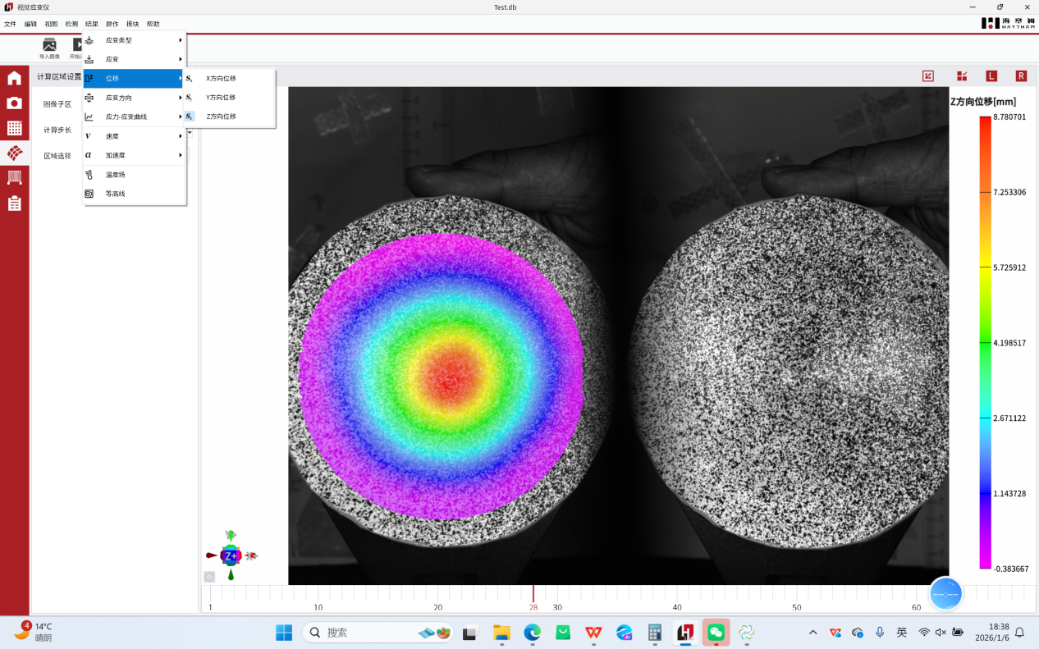Click the grid checkmark icon above the image
The width and height of the screenshot is (1039, 649).
coord(961,76)
